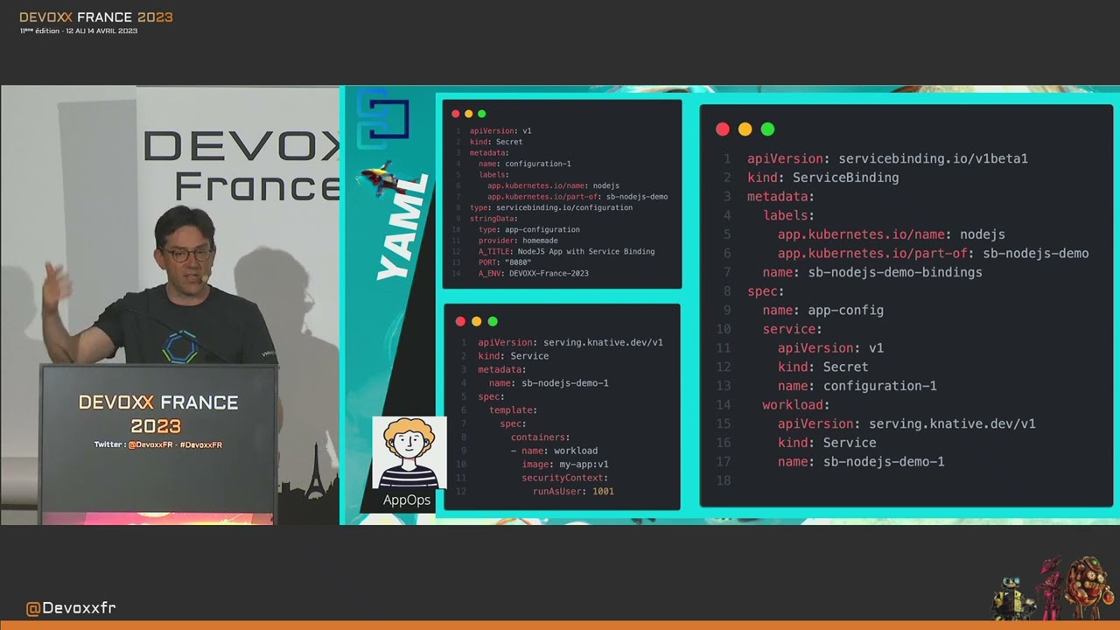Viewport: 1120px width, 630px height.
Task: Click the line 'provider: homemade'
Action: coord(518,241)
